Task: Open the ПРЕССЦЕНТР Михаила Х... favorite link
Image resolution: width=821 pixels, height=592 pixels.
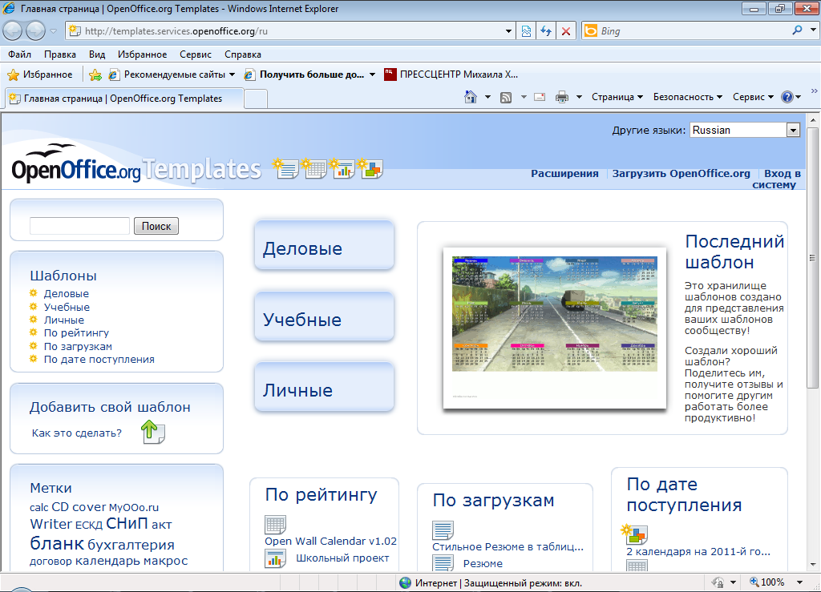Action: 451,75
